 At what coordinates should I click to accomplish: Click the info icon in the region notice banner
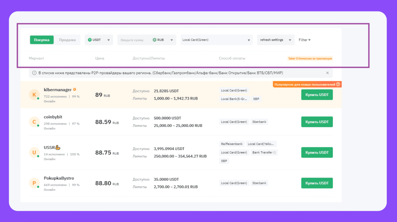tap(34, 73)
